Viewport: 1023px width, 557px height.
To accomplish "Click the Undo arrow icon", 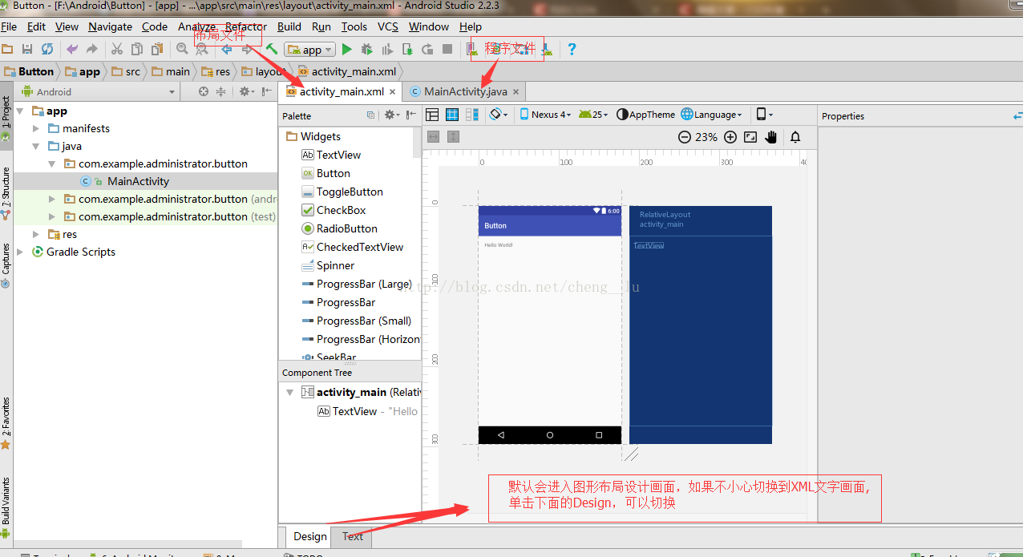I will pyautogui.click(x=72, y=49).
